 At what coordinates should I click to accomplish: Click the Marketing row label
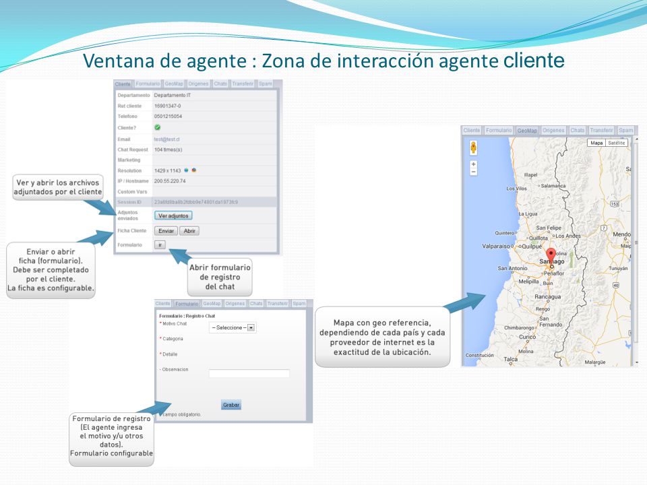point(129,160)
